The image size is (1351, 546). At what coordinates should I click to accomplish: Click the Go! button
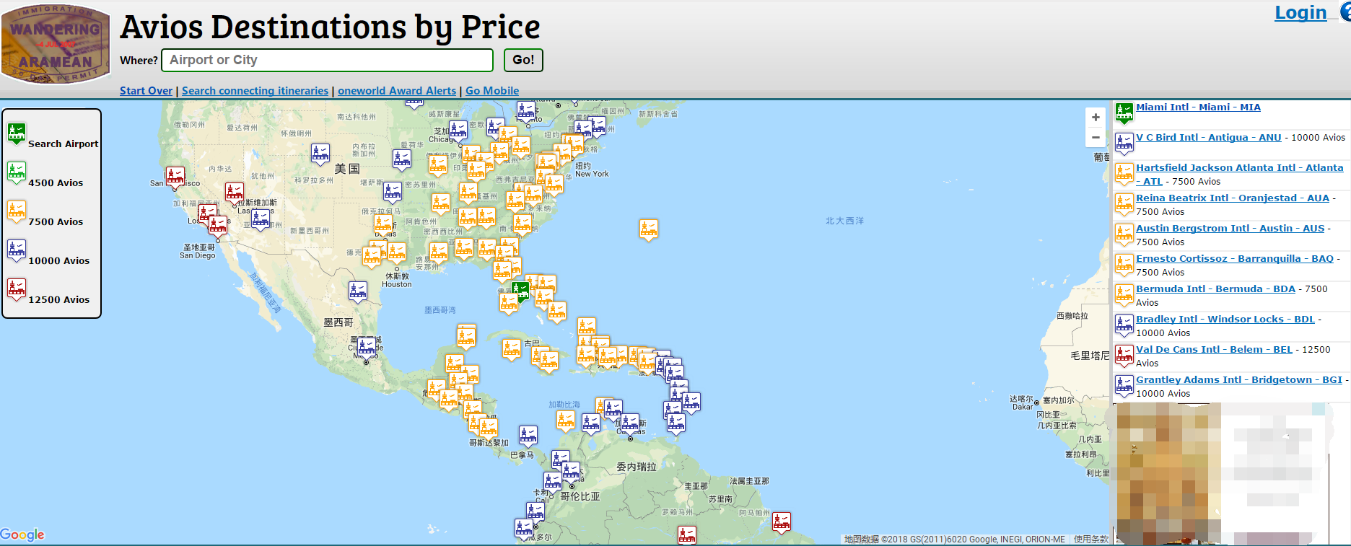click(x=523, y=60)
